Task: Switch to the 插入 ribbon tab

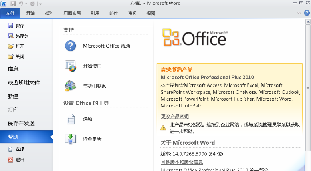Action: pyautogui.click(x=49, y=13)
